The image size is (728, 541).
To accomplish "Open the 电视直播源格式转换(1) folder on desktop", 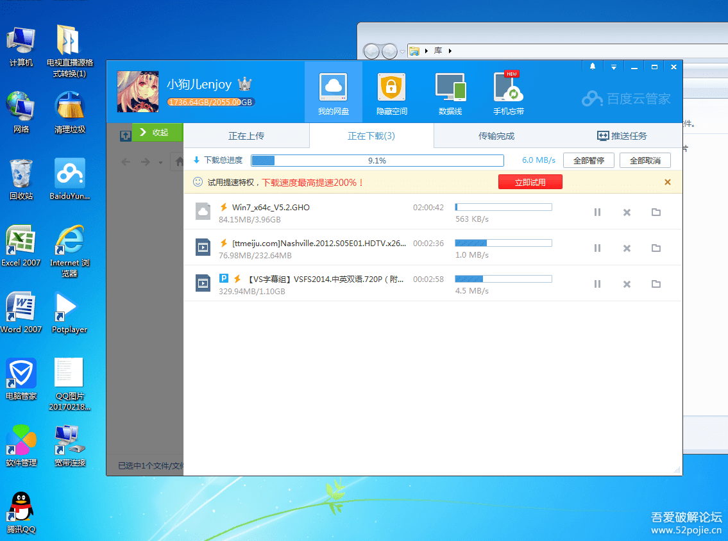I will point(70,51).
